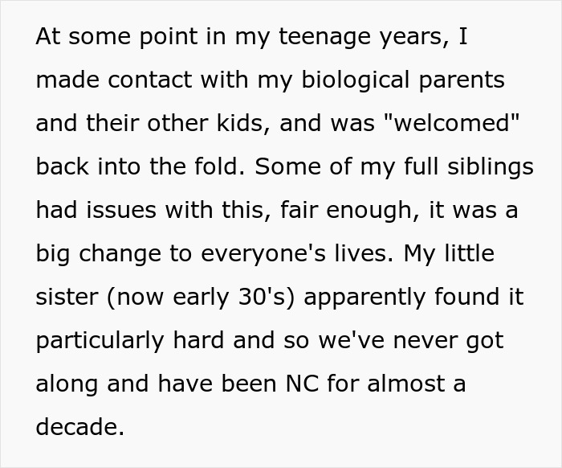Click the final word "decade"

click(x=78, y=428)
